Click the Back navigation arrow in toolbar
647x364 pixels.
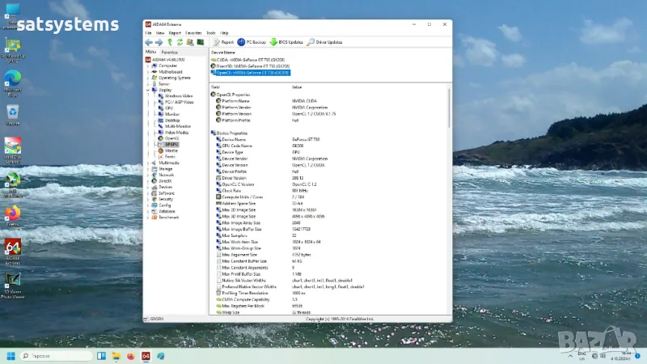pyautogui.click(x=148, y=42)
